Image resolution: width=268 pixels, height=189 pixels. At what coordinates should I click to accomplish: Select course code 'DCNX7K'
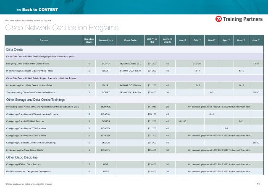pos(106,128)
